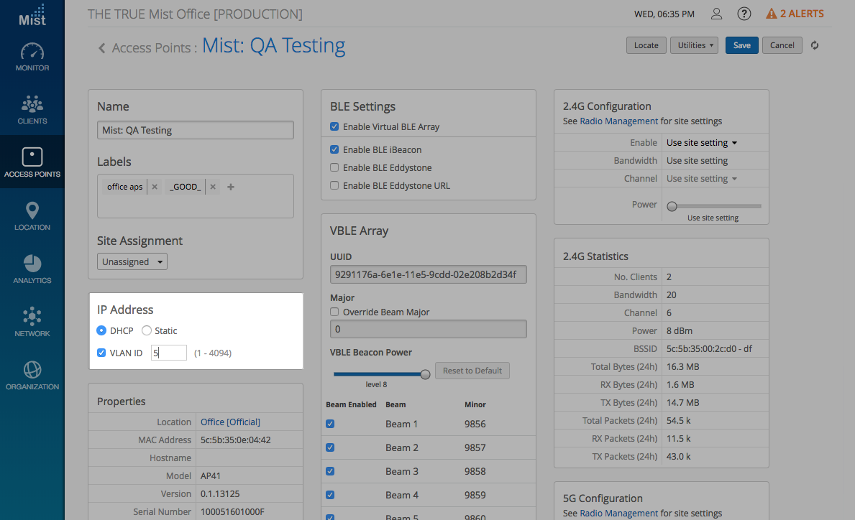Uncheck Enable Virtual BLE Array
This screenshot has width=855, height=520.
coord(334,127)
